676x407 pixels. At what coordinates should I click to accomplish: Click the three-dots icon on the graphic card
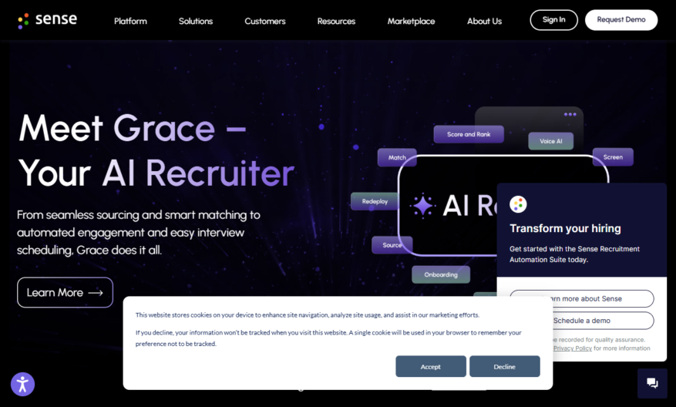pos(570,114)
